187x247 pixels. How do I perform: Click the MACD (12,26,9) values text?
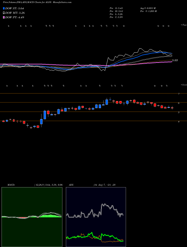click(48, 185)
